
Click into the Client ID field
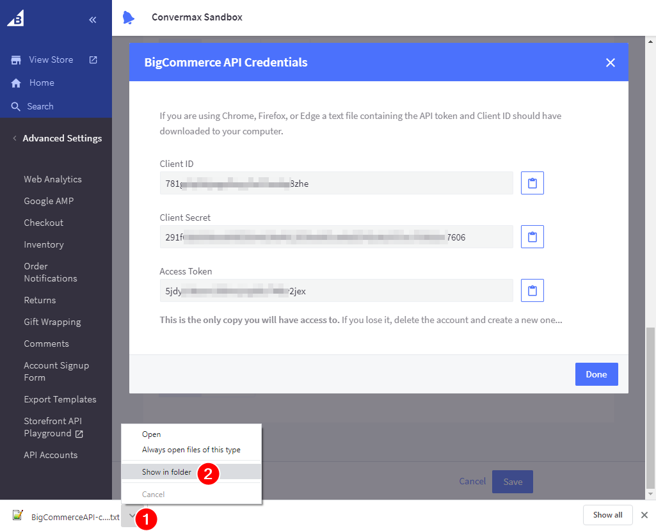pos(337,183)
